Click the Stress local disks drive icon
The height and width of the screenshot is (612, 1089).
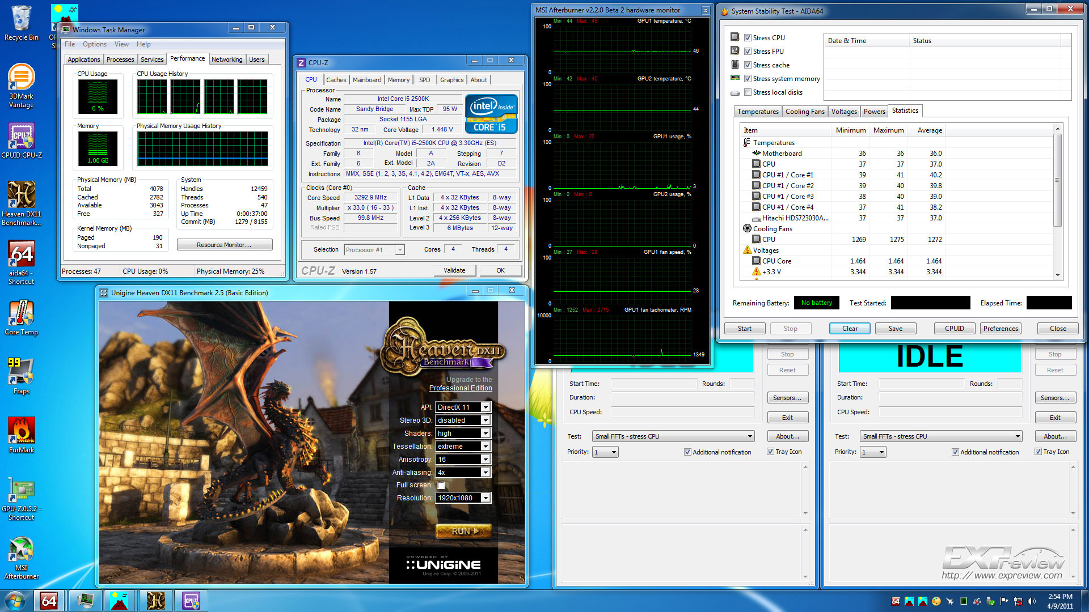(x=735, y=92)
